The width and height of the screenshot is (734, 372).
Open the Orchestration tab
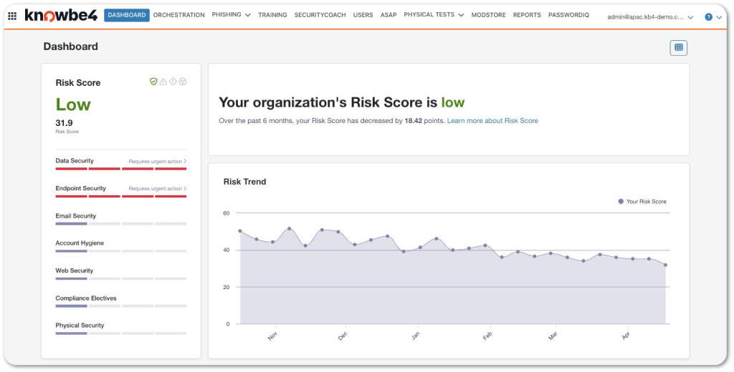[x=178, y=15]
